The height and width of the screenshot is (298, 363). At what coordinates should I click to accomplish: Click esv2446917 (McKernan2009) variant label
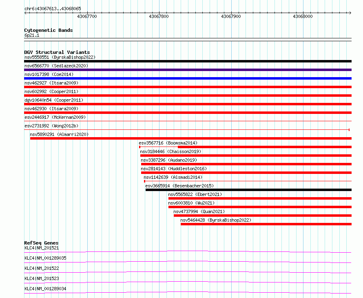click(55, 117)
